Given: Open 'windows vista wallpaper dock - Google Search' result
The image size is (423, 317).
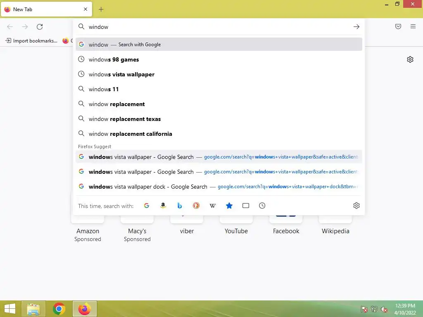Looking at the screenshot, I should pyautogui.click(x=219, y=187).
